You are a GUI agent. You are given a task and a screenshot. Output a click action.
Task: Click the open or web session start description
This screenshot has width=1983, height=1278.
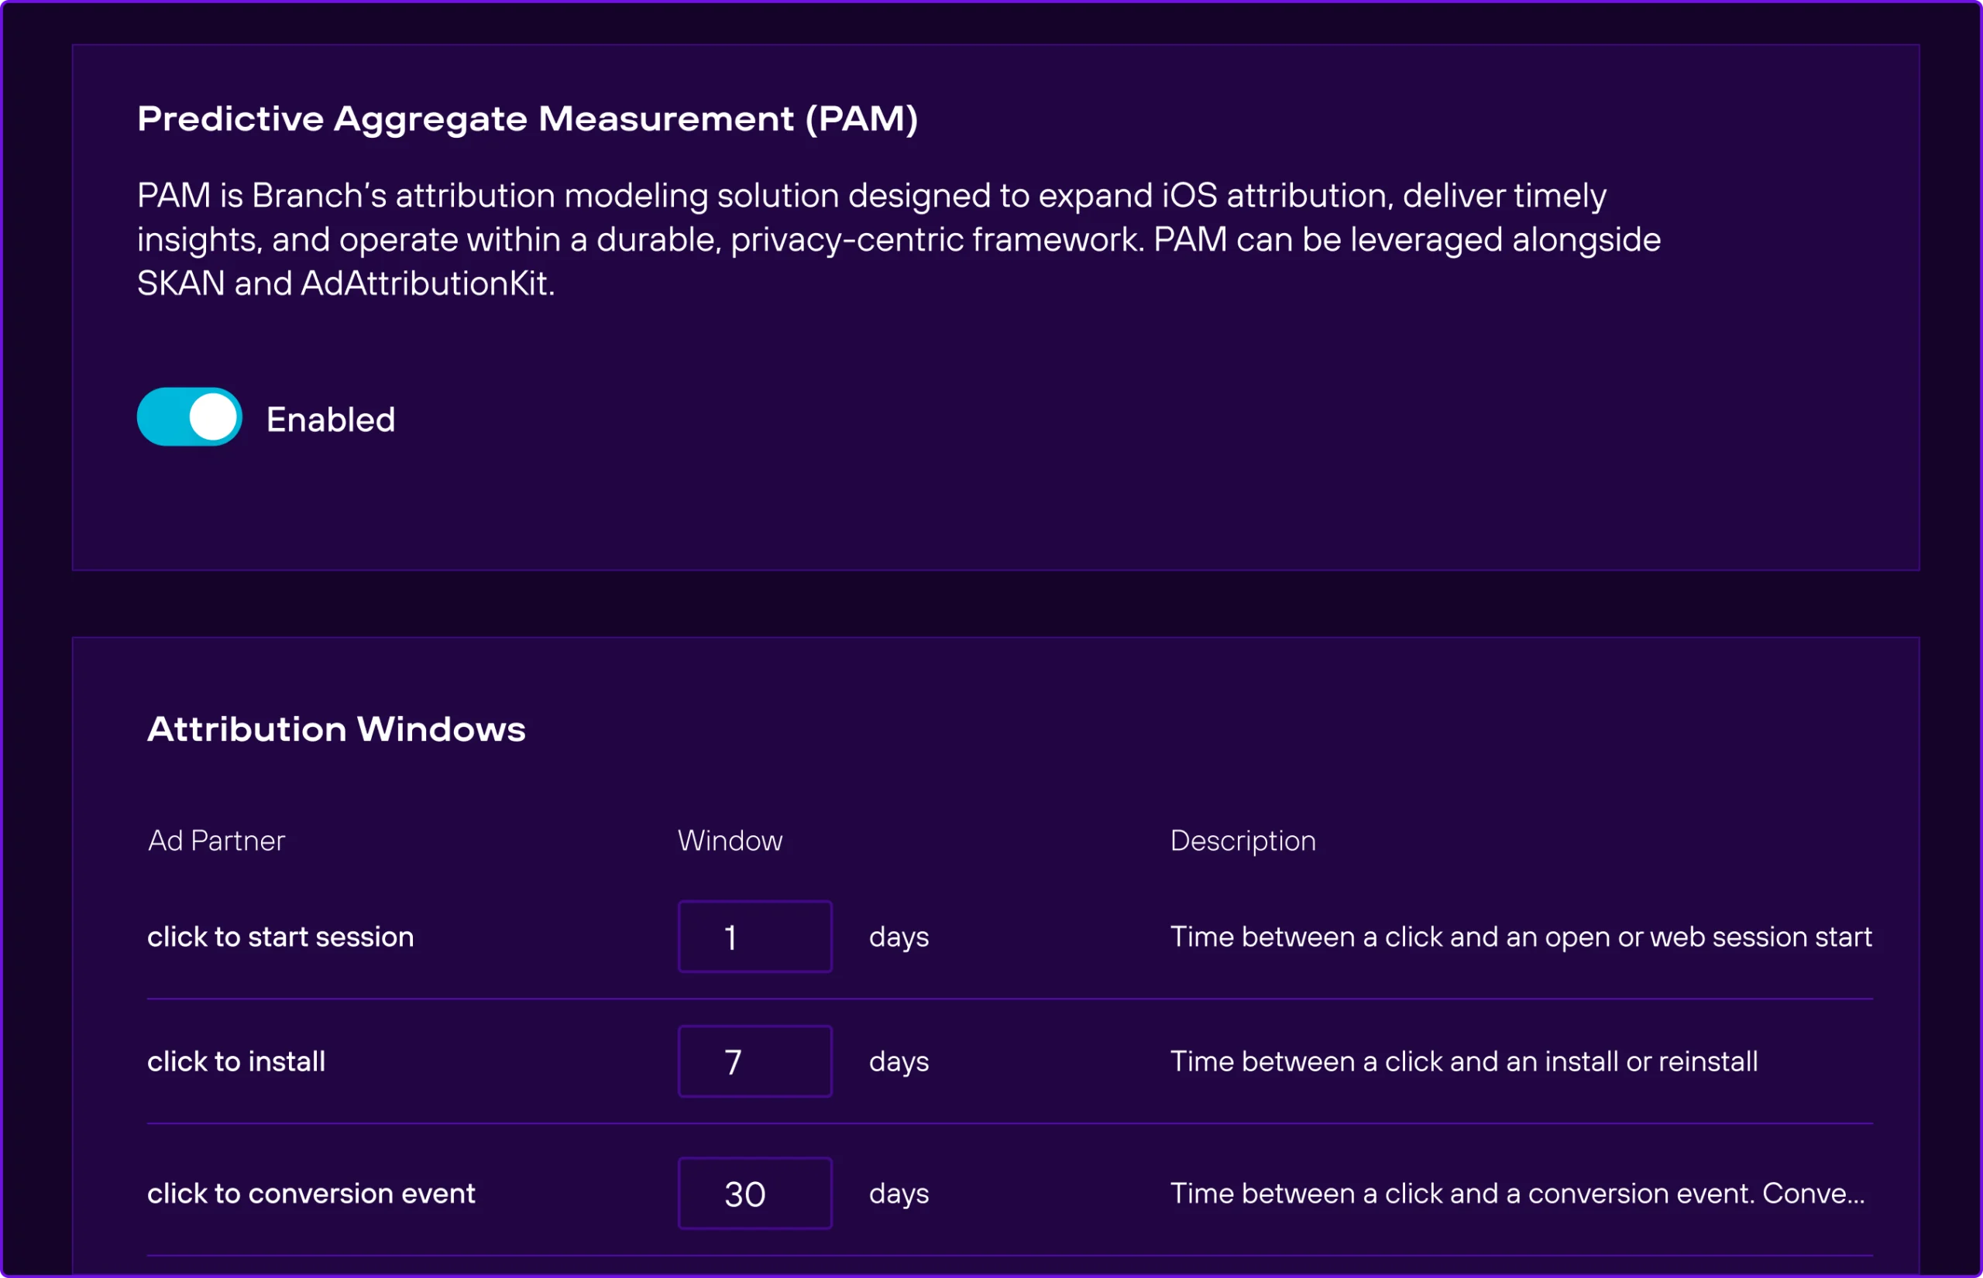pos(1521,937)
